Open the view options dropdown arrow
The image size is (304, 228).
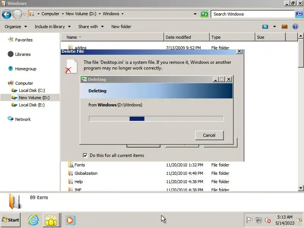[x=274, y=27]
